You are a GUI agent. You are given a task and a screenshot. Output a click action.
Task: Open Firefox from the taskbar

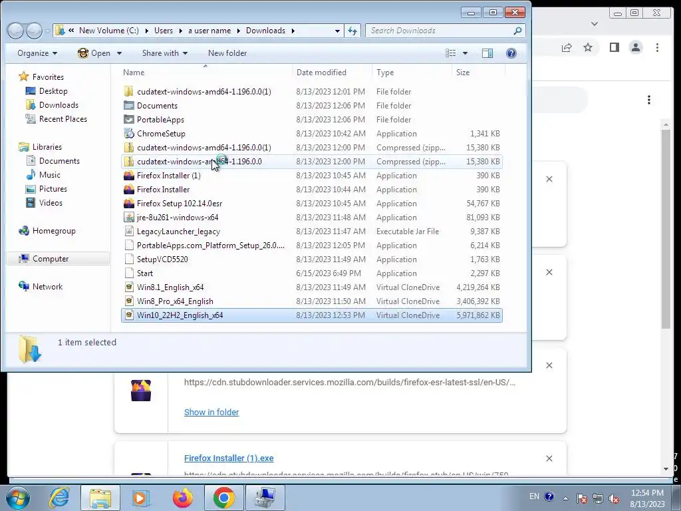pyautogui.click(x=182, y=498)
